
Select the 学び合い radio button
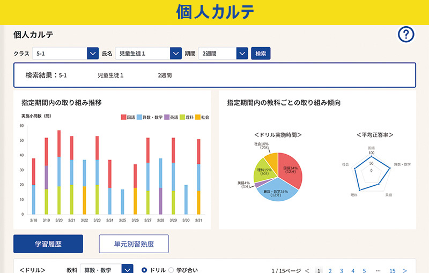click(172, 270)
